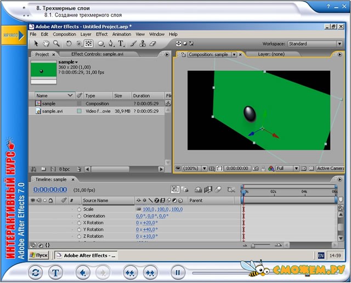
Task: Click the yellow НАЧАЛО button
Action: [14, 35]
